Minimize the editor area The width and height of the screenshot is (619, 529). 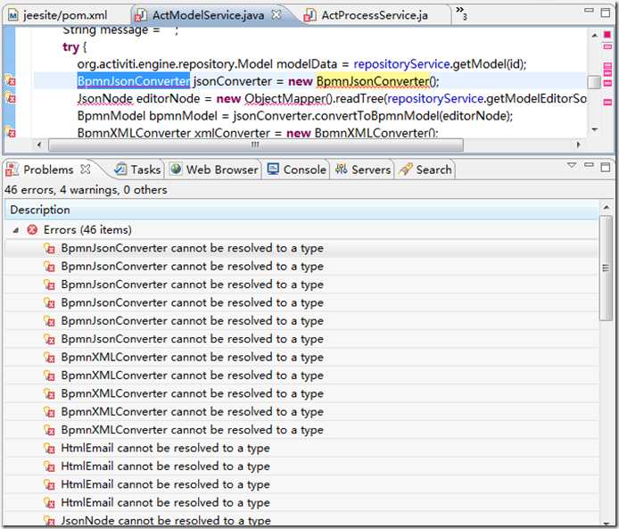coord(589,11)
